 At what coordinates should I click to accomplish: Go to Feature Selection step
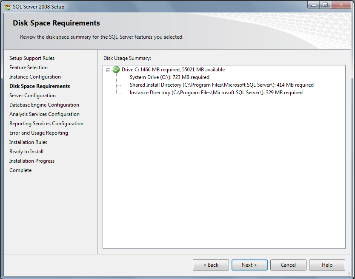pos(29,68)
